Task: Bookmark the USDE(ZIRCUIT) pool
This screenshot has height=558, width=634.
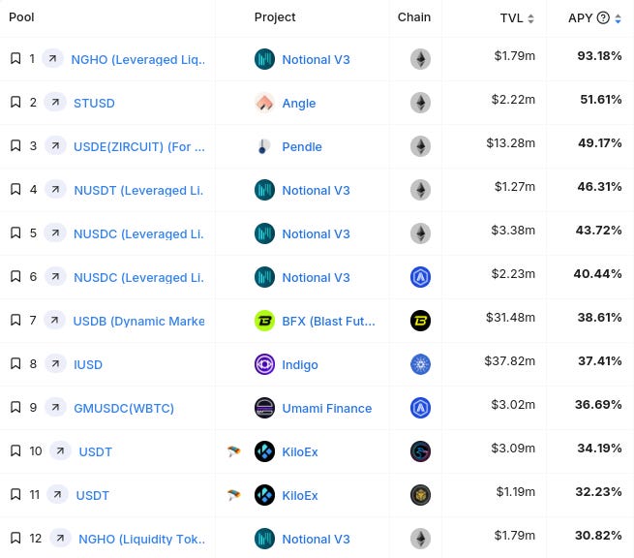Action: click(15, 145)
